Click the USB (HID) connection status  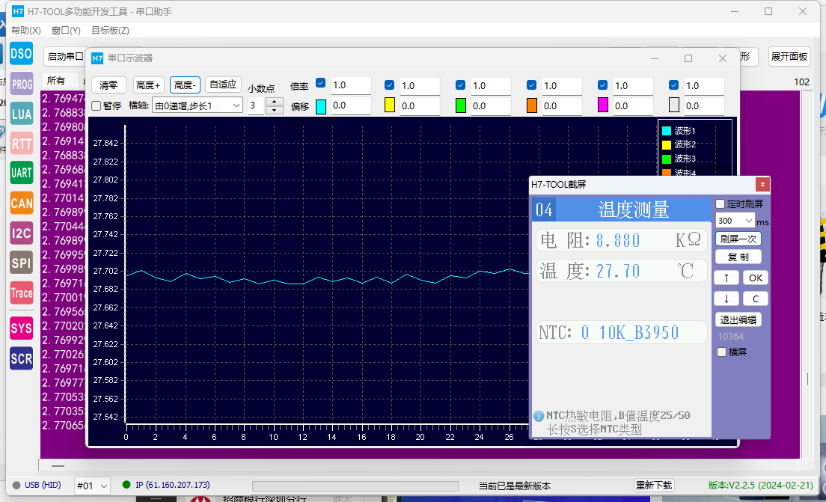[37, 485]
